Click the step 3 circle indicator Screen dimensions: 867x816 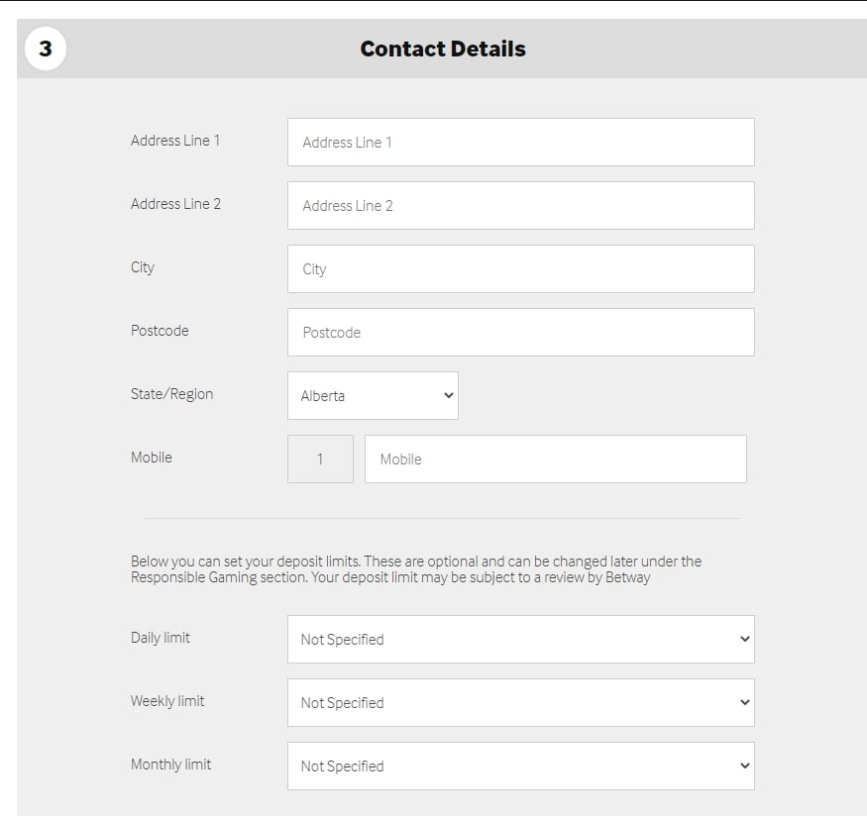click(x=44, y=47)
